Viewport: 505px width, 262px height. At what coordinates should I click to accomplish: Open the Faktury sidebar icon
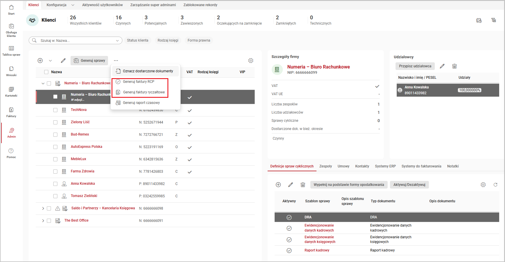pyautogui.click(x=11, y=112)
